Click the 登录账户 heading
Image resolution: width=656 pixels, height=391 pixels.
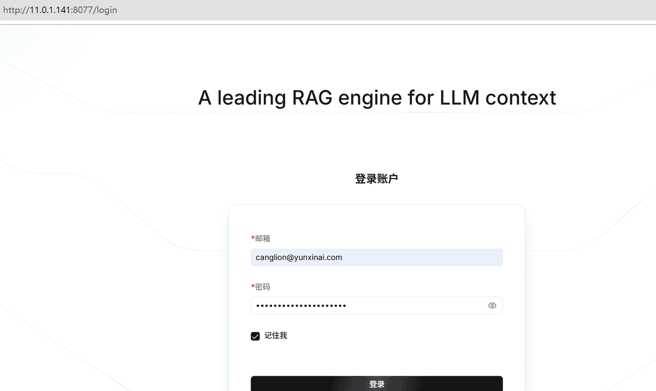point(377,178)
